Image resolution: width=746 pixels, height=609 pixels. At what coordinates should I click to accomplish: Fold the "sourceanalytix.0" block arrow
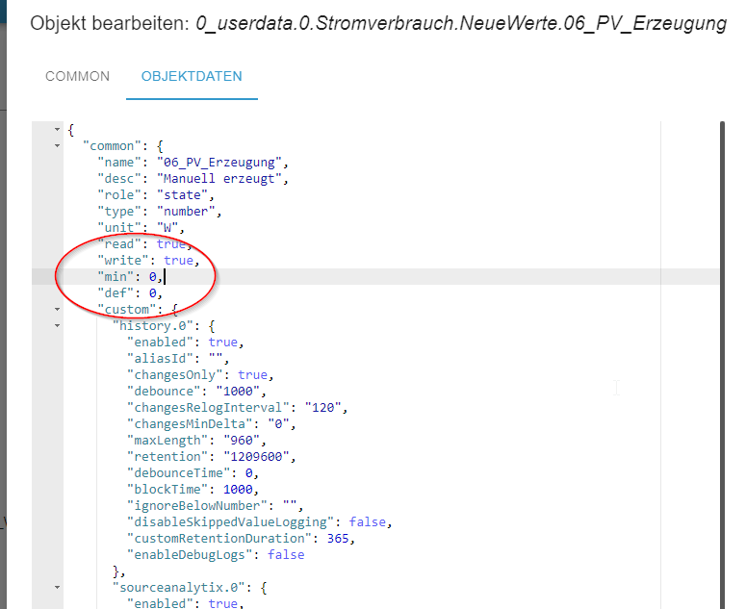57,588
